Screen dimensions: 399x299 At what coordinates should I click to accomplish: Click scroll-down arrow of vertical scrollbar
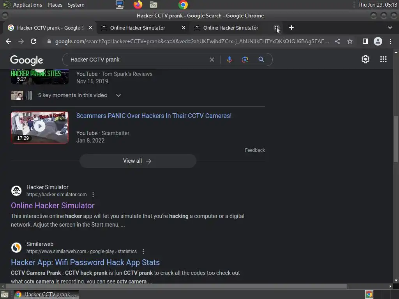click(396, 280)
